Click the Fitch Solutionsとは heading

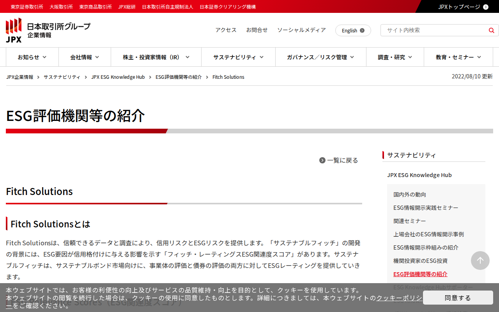[x=50, y=224]
